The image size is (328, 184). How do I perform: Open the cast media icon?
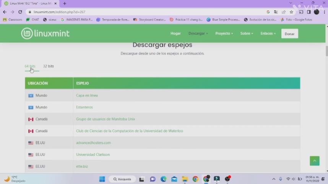click(x=301, y=12)
